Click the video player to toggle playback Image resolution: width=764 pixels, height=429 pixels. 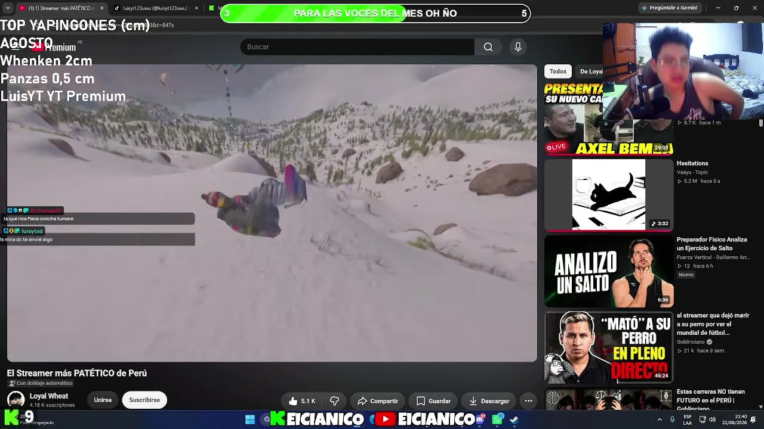(272, 213)
